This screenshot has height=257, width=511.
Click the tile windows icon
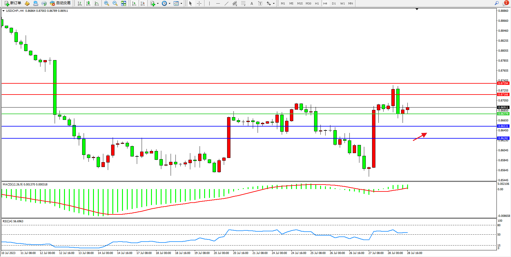point(124,3)
